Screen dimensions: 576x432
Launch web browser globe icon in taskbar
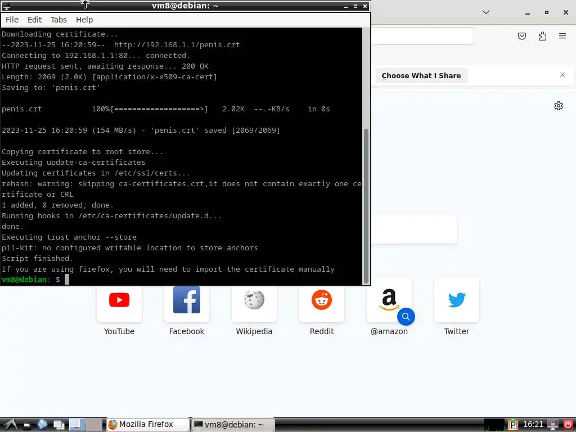tap(42, 425)
